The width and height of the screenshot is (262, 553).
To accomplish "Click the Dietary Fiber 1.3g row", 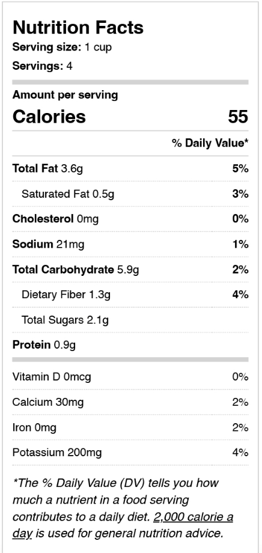I will coord(130,295).
